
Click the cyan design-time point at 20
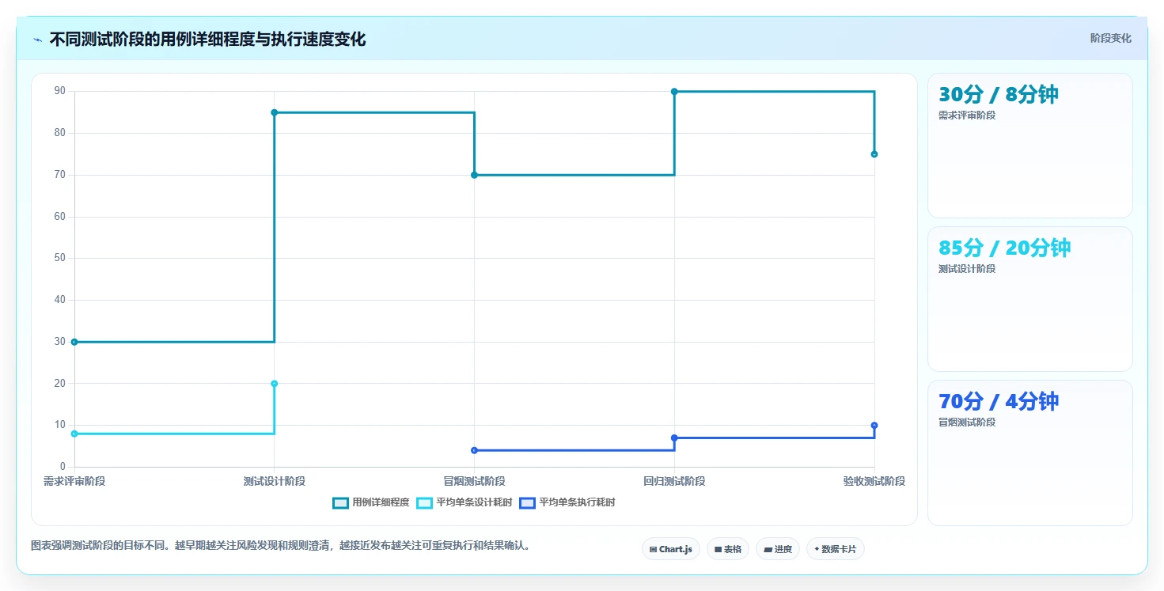tap(275, 384)
